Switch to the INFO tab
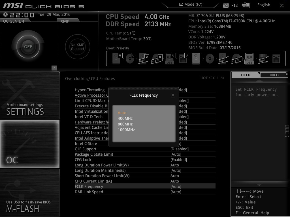This screenshot has width=290, height=217. click(x=274, y=75)
